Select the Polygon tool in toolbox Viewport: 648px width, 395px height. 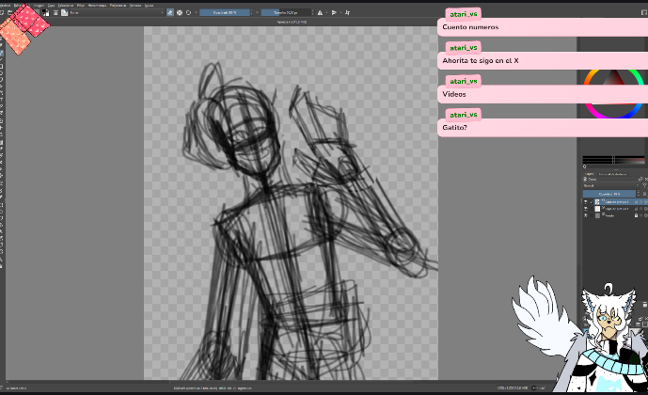2,79
